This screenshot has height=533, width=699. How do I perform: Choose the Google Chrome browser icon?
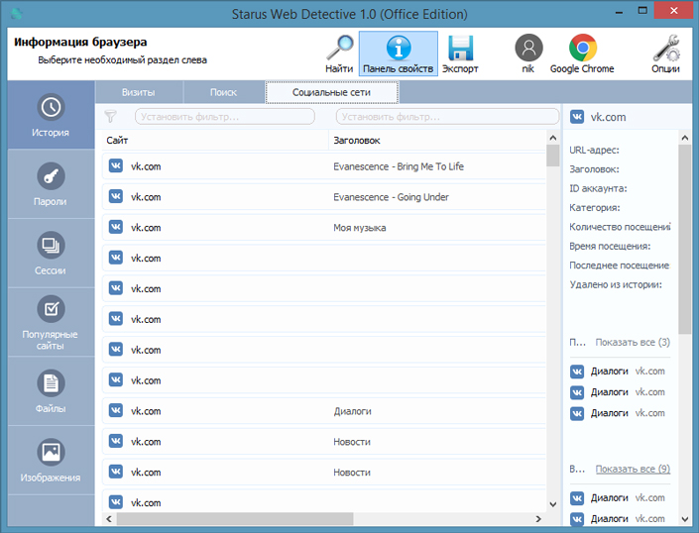[x=582, y=53]
